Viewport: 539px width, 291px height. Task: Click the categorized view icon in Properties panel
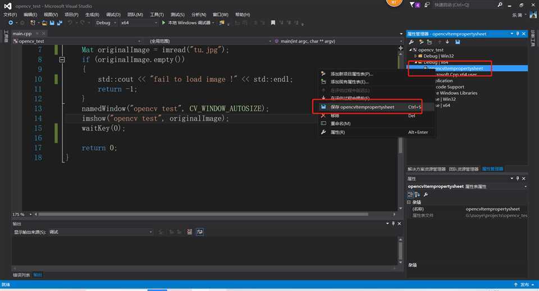(x=410, y=194)
